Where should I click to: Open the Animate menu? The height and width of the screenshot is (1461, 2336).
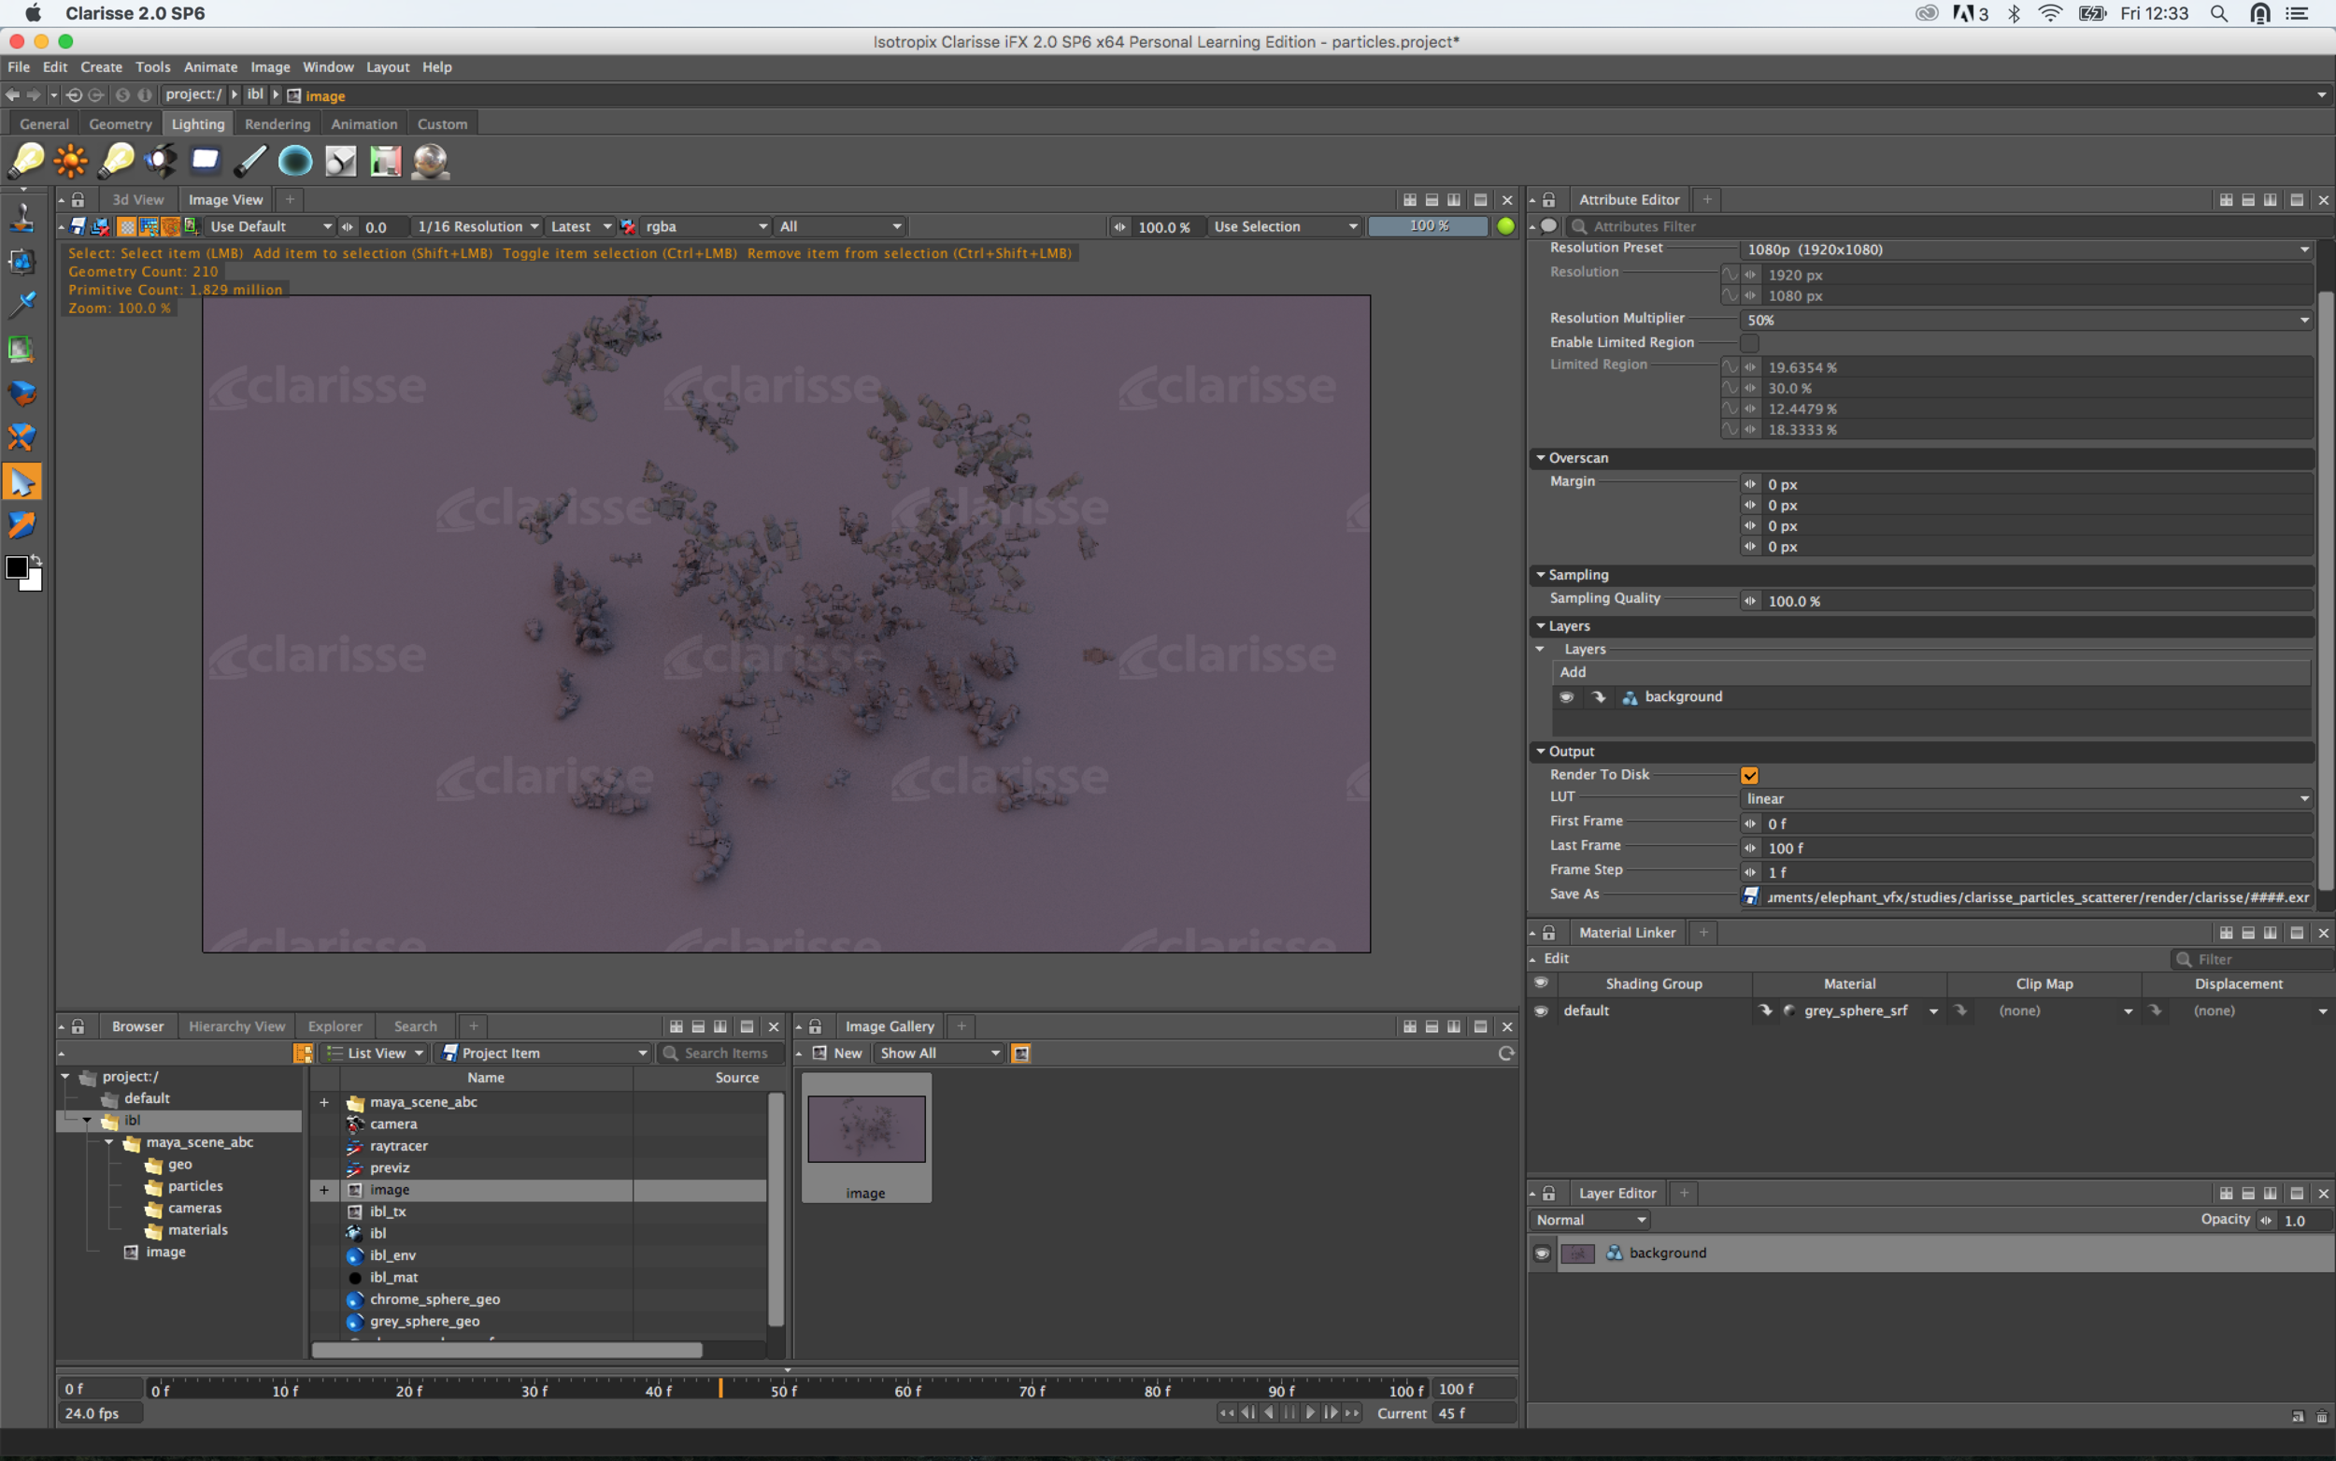[210, 66]
